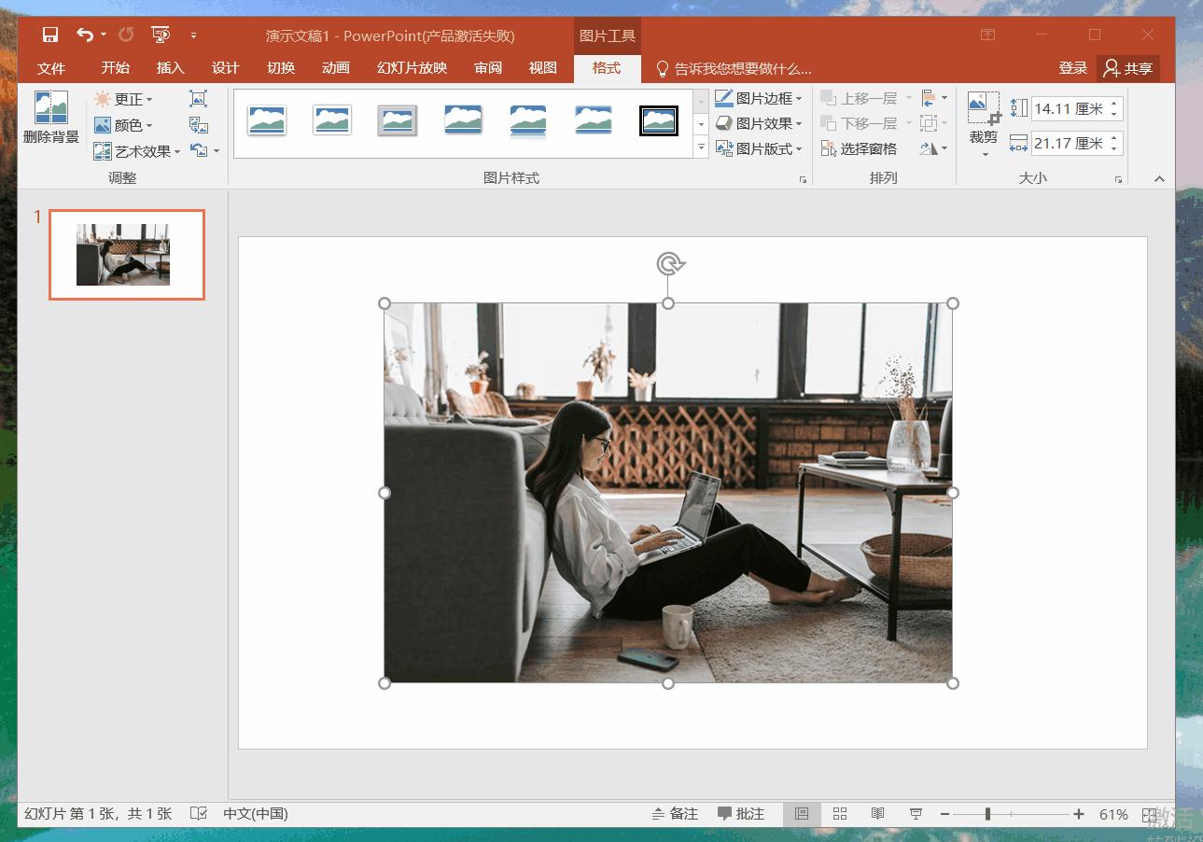Open the Selection Pane (选择窗格)
This screenshot has height=842, width=1203.
pyautogui.click(x=859, y=148)
